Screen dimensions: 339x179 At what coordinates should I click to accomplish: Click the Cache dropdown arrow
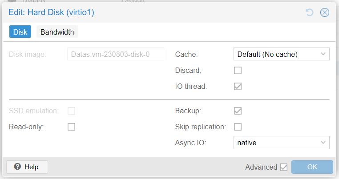(x=323, y=54)
